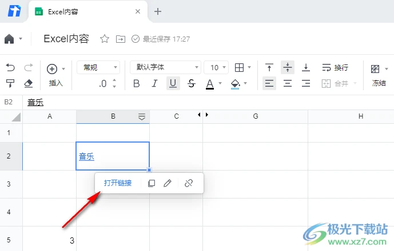Star the document as favorite
The width and height of the screenshot is (394, 251).
[105, 39]
